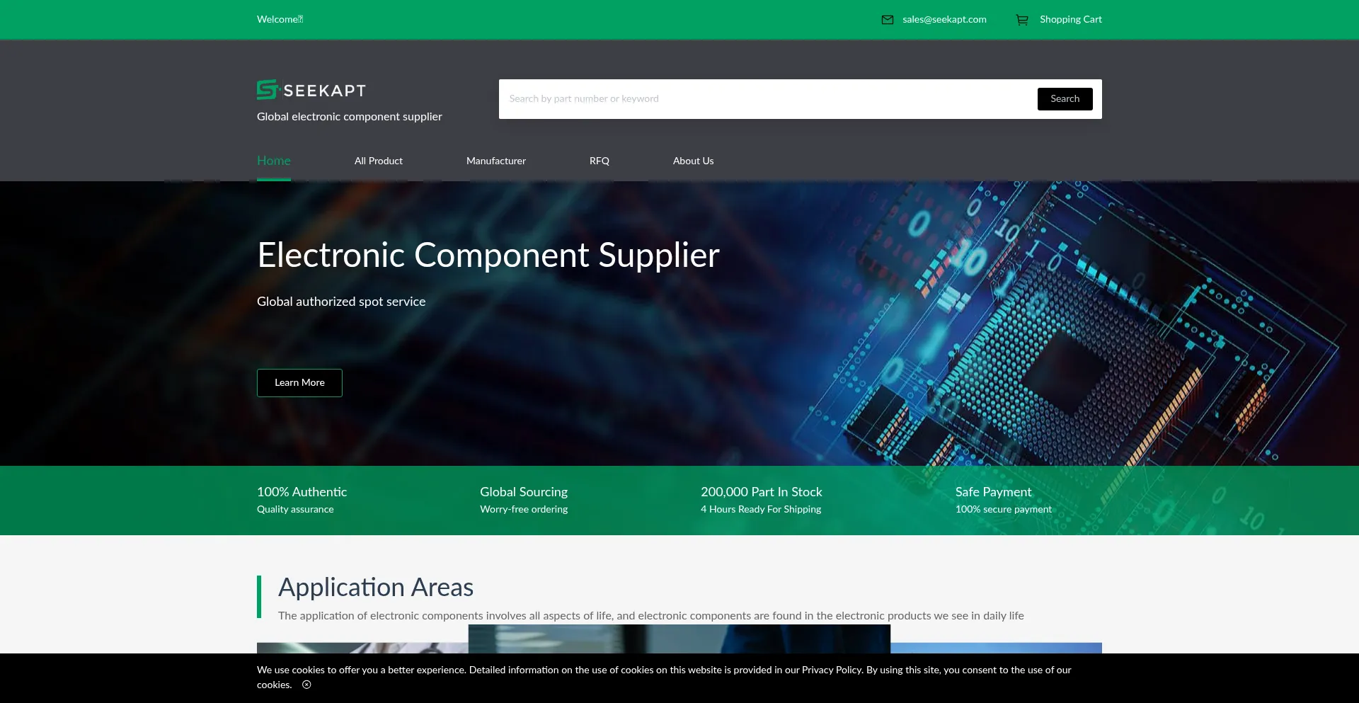Click the Welcome text in top bar
This screenshot has width=1359, height=703.
[x=280, y=20]
